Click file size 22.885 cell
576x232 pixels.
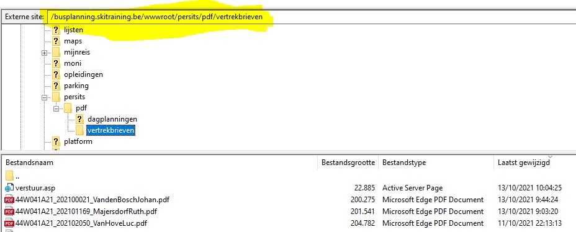click(x=364, y=188)
